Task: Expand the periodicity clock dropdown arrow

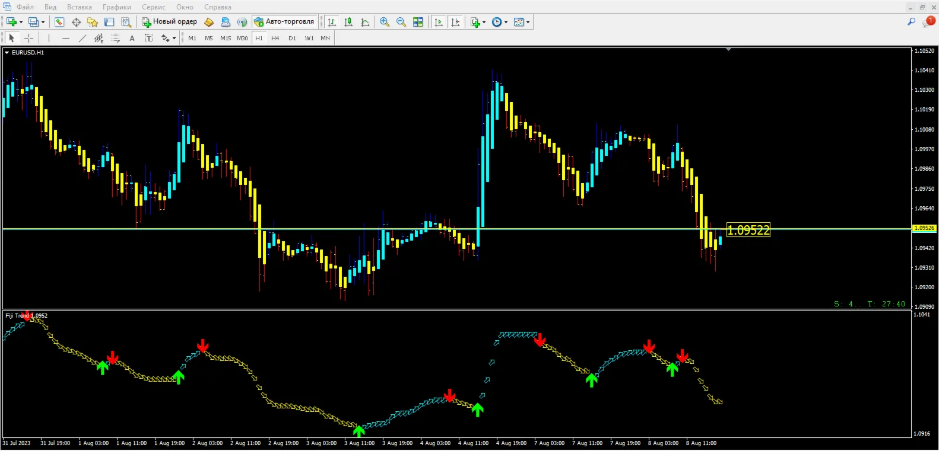Action: coord(506,23)
